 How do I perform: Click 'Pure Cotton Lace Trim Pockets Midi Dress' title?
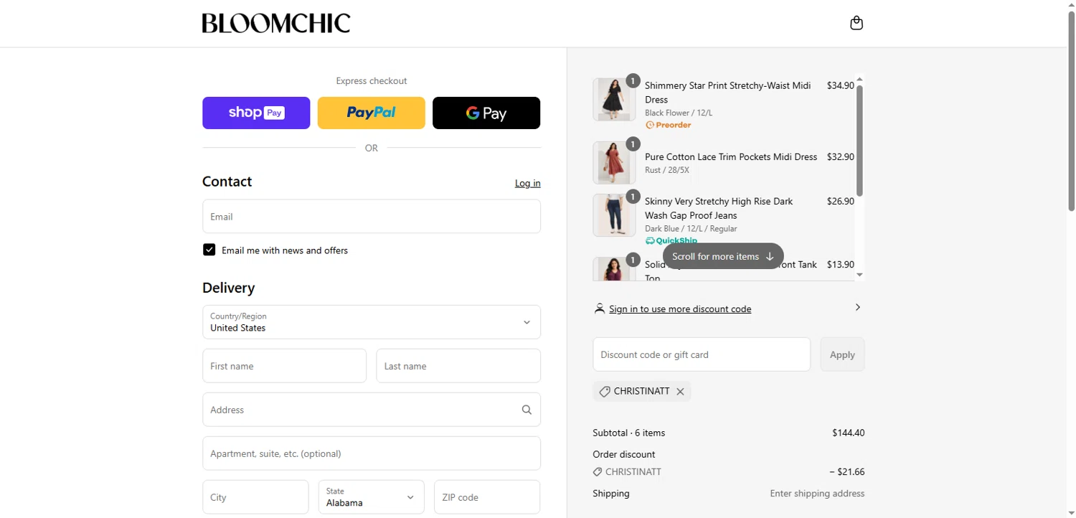point(731,156)
